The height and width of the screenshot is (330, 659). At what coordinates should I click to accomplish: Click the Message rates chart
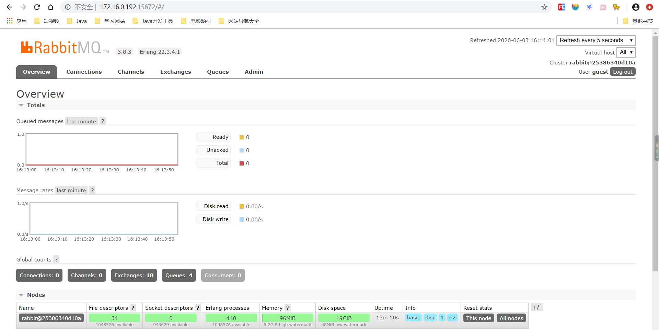(104, 219)
